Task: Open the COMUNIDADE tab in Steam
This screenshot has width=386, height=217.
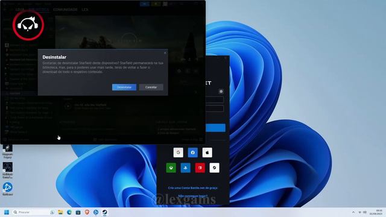Action: tap(65, 10)
